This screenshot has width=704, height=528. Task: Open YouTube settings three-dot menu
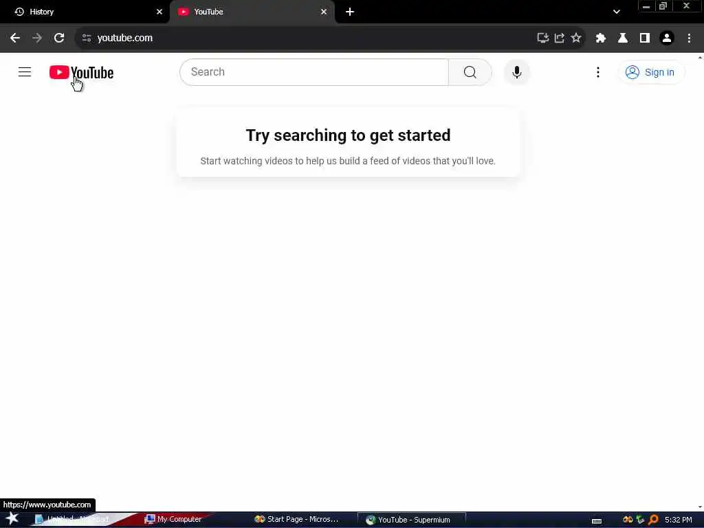tap(597, 72)
